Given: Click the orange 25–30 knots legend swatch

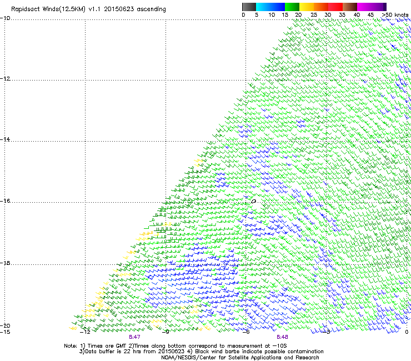Looking at the screenshot, I should click(x=321, y=7).
